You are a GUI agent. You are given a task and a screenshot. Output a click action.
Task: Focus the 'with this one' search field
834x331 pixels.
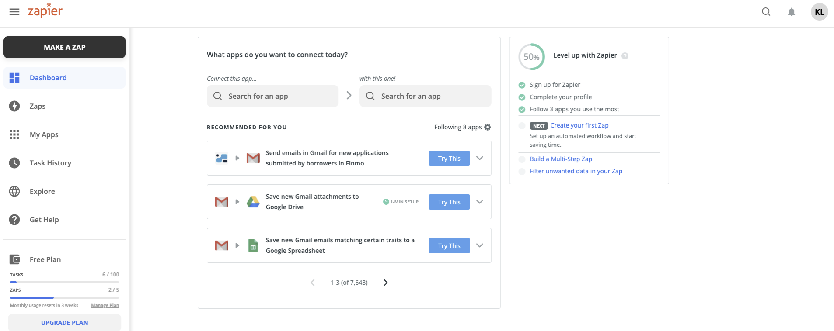tap(425, 96)
